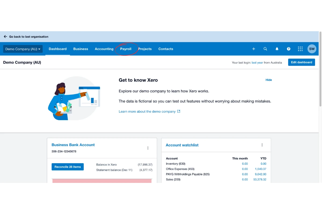
Task: Open the Account watchlist title link
Action: coord(182,145)
